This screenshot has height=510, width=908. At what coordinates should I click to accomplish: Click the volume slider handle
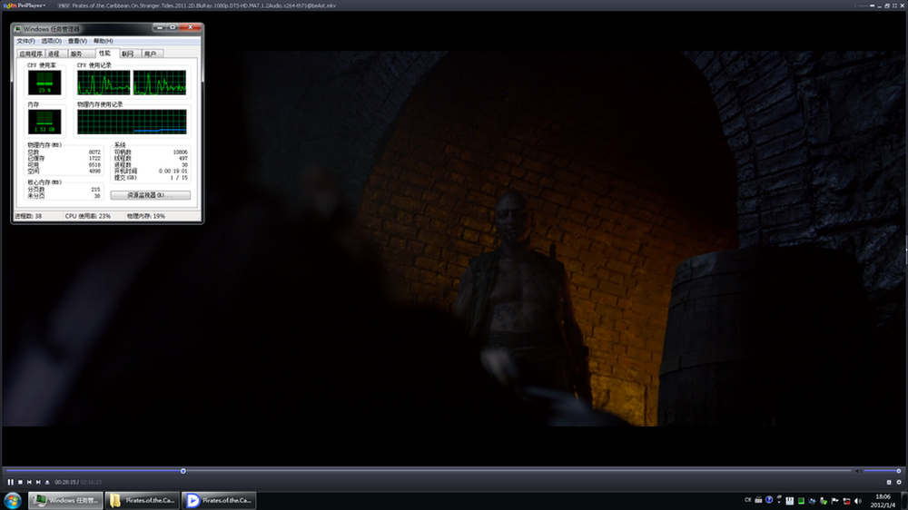[899, 471]
